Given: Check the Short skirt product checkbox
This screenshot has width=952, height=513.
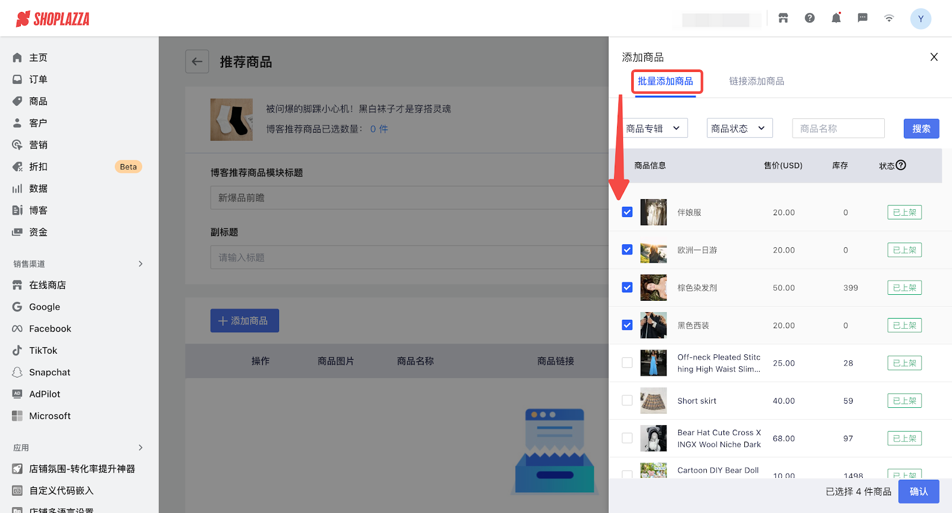Looking at the screenshot, I should click(x=627, y=401).
